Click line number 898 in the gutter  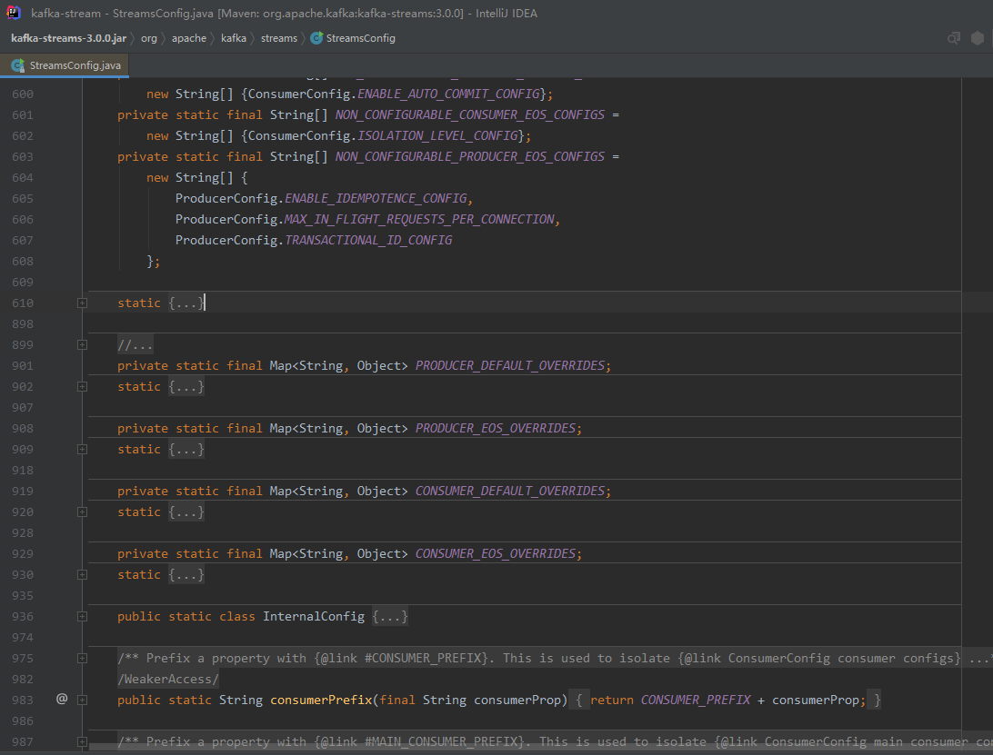pyautogui.click(x=23, y=324)
